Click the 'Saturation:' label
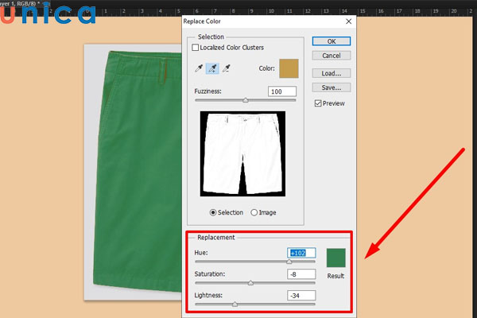This screenshot has height=318, width=477. click(x=210, y=273)
